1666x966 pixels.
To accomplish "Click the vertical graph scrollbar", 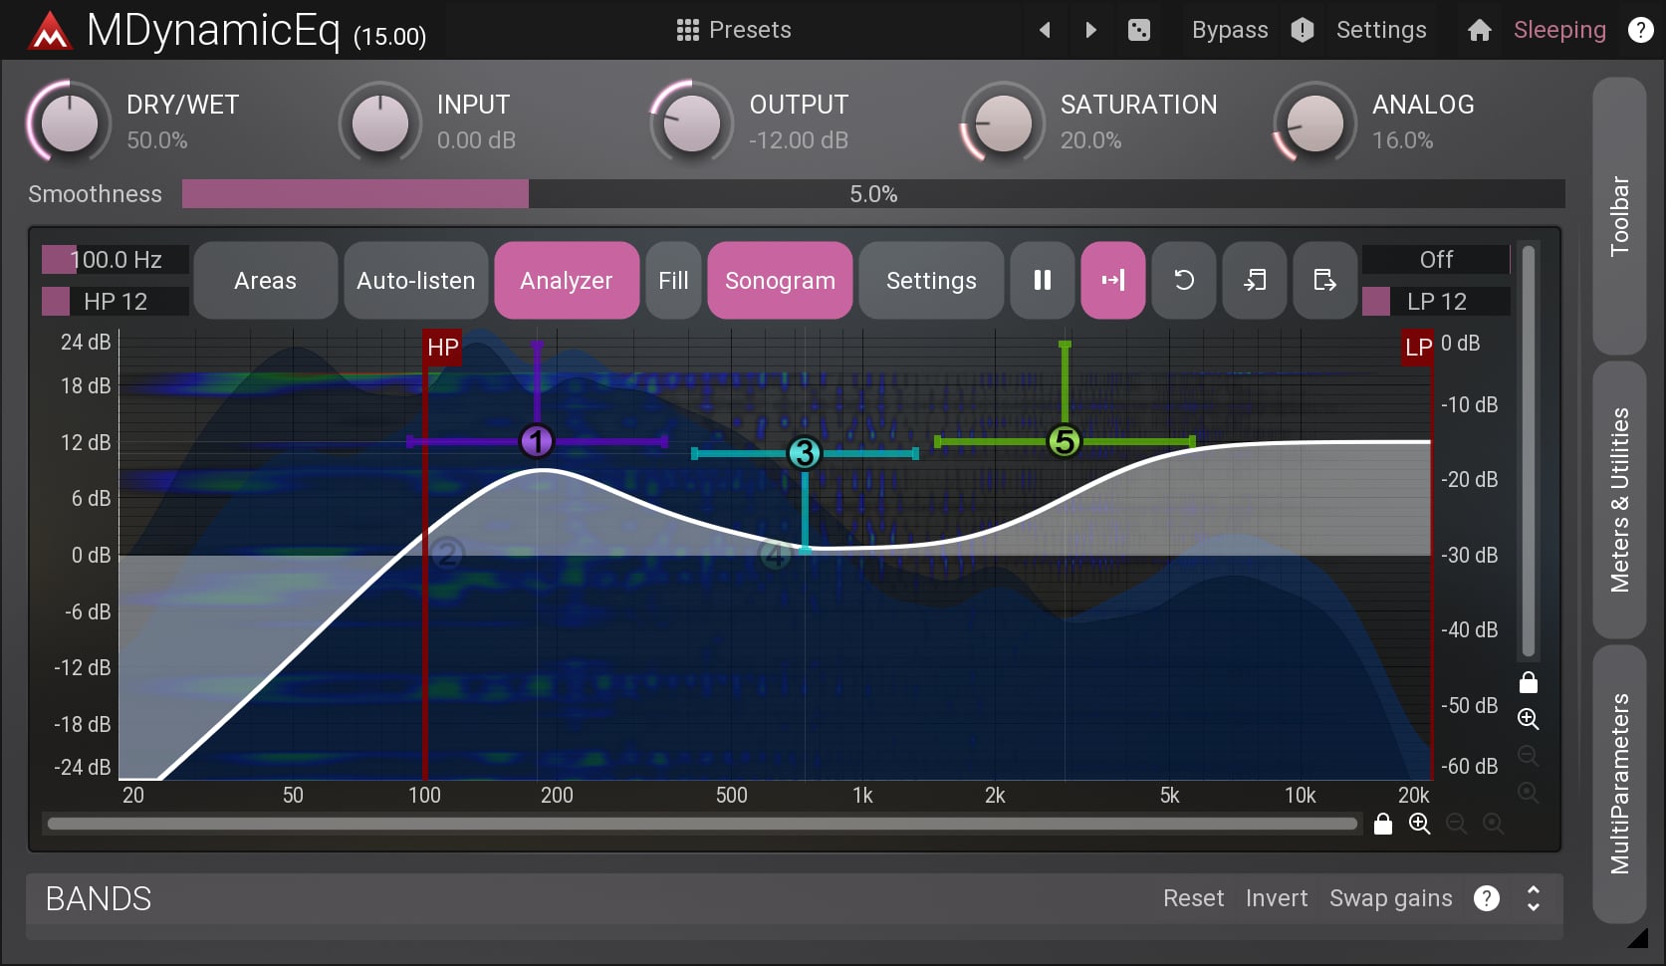I will [x=1529, y=452].
